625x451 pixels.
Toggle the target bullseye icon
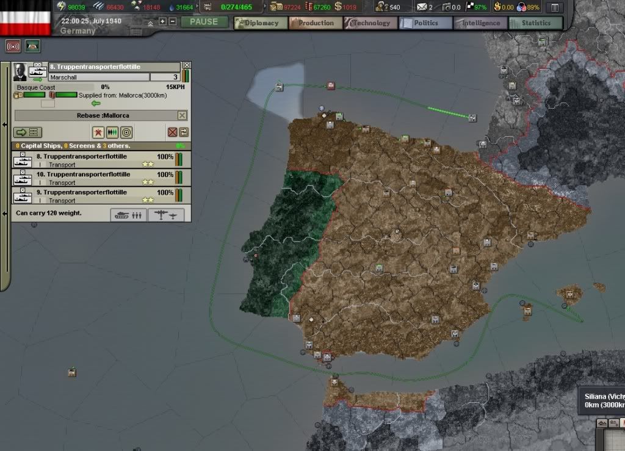pos(126,132)
